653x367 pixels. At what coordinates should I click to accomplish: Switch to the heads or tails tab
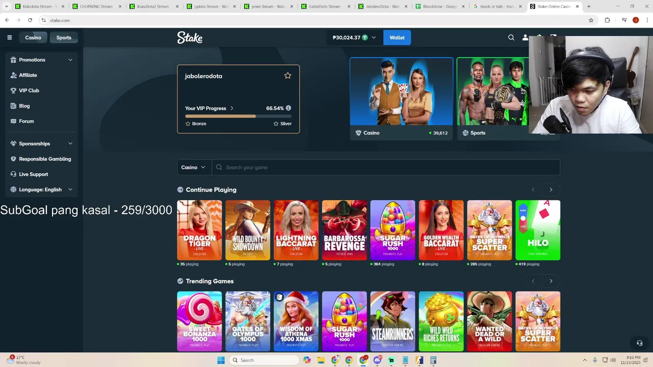497,7
